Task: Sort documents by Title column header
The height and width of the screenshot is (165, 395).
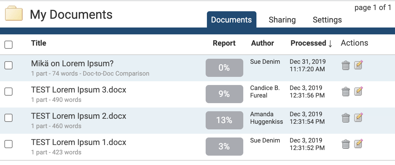Action: 39,43
